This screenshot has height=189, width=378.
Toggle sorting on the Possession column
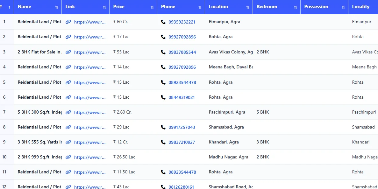[343, 6]
